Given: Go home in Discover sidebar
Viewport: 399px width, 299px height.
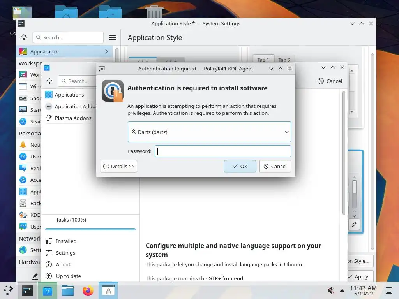Looking at the screenshot, I should coord(49,81).
